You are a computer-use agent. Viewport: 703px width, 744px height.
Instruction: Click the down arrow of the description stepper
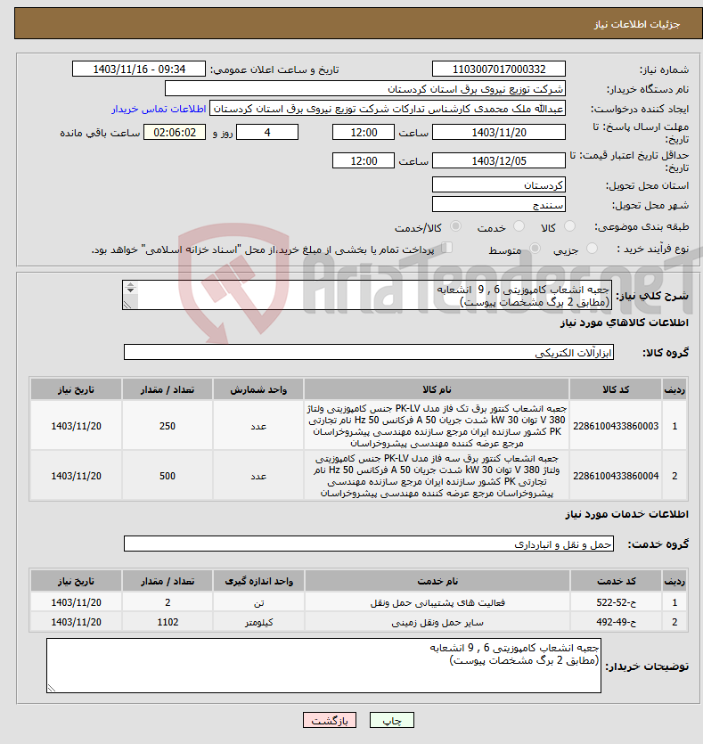(x=130, y=290)
